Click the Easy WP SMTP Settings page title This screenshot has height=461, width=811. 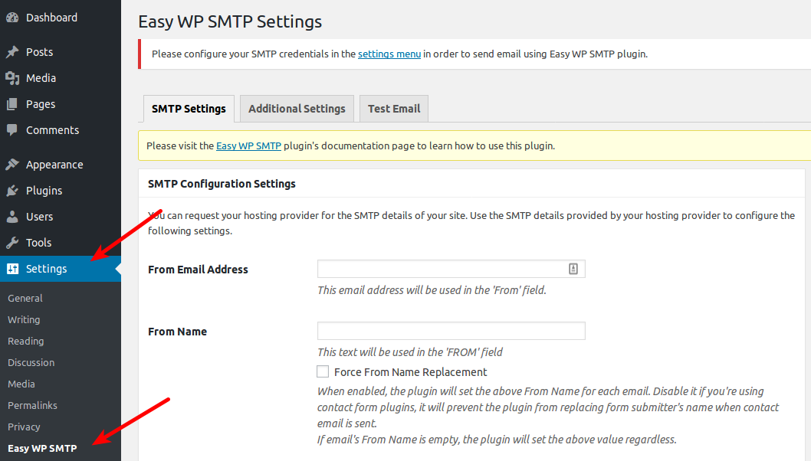(x=230, y=21)
